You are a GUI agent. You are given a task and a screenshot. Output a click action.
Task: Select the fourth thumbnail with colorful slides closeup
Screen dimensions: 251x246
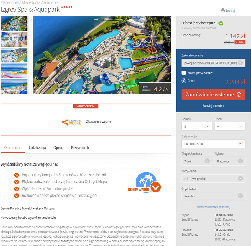click(x=14, y=71)
